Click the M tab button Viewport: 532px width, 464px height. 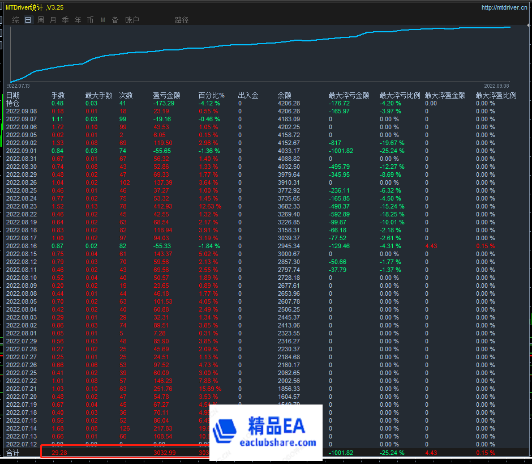(x=103, y=20)
